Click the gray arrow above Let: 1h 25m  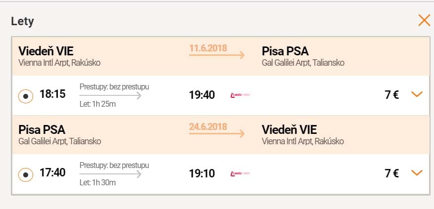point(110,96)
